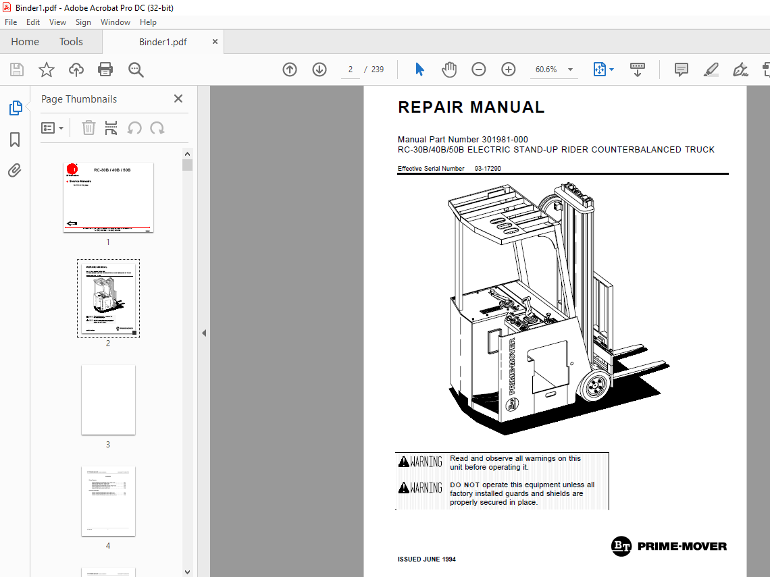Delete selected page with trash icon
This screenshot has width=770, height=577.
pyautogui.click(x=88, y=128)
